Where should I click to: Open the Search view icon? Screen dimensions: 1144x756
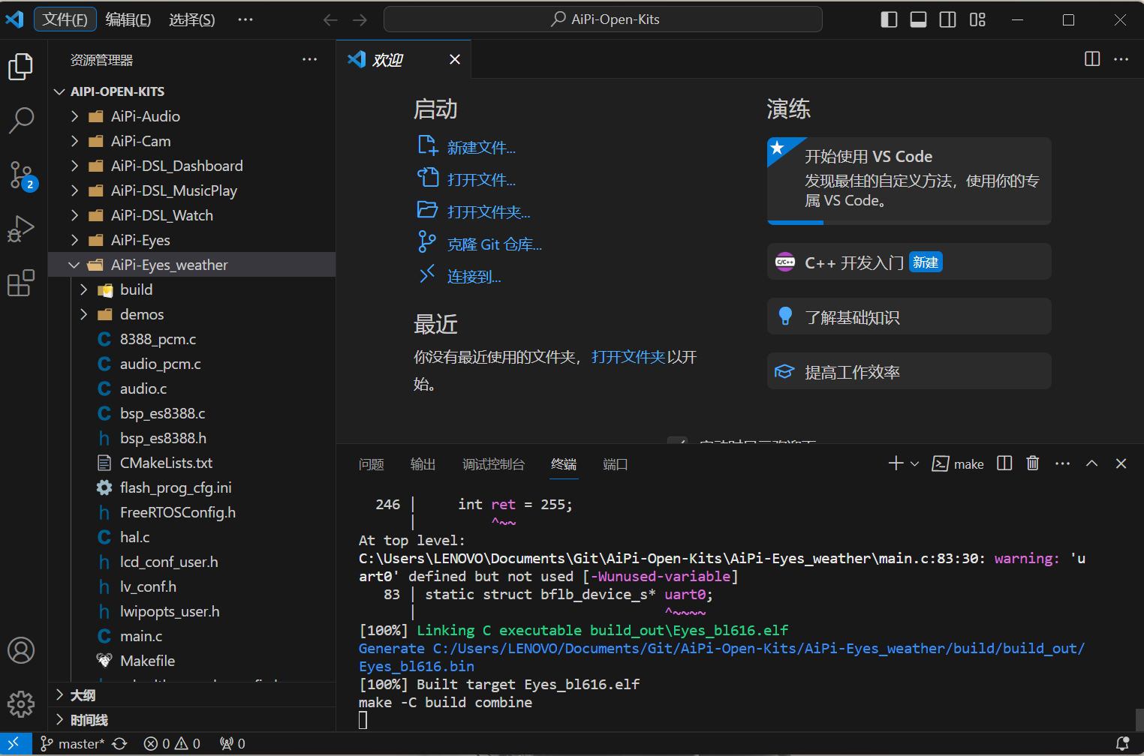[21, 120]
